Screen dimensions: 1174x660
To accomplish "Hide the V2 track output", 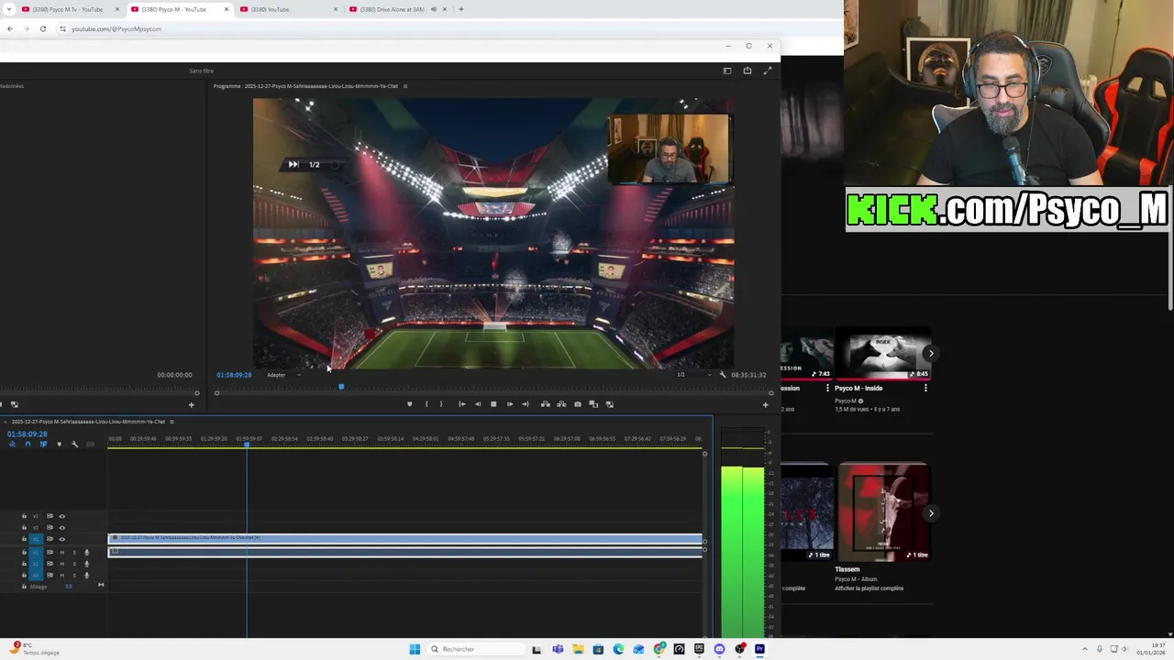I will 62,528.
